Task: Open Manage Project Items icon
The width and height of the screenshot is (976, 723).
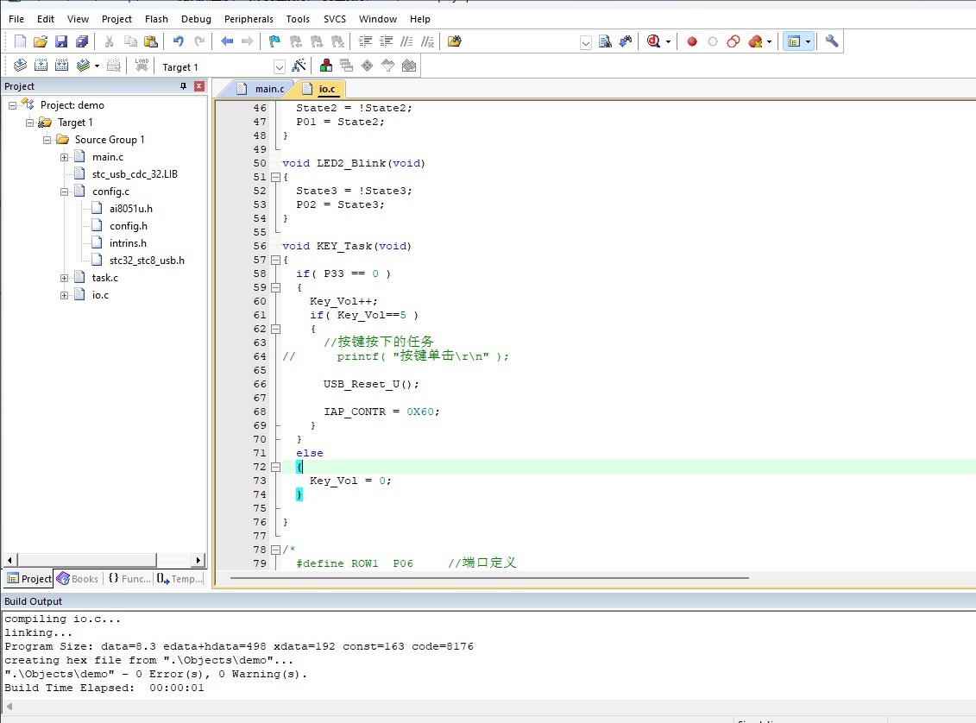Action: [325, 66]
